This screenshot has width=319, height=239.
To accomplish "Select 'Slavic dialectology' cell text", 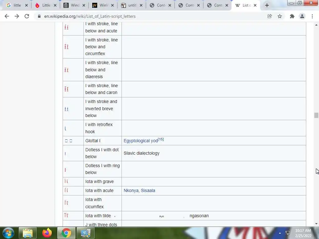I will (142, 153).
